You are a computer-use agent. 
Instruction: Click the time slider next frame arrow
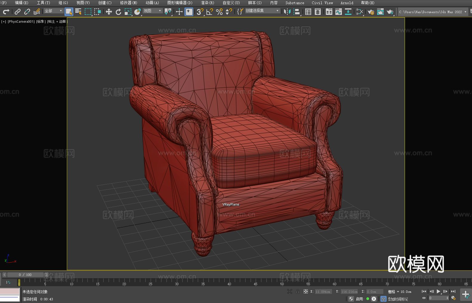click(46, 275)
